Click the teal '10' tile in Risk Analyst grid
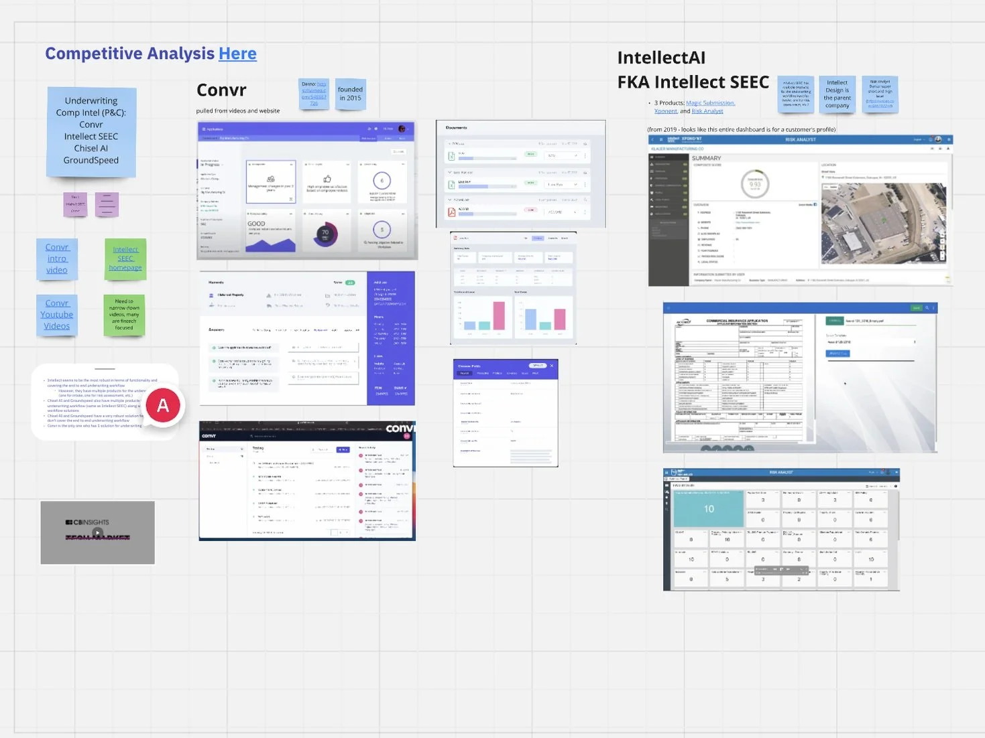Screen dimensions: 985x738 [709, 509]
